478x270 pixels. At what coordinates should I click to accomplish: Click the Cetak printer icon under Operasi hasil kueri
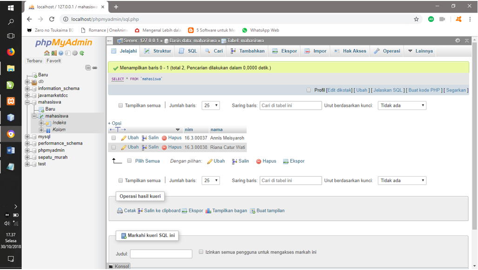point(120,211)
